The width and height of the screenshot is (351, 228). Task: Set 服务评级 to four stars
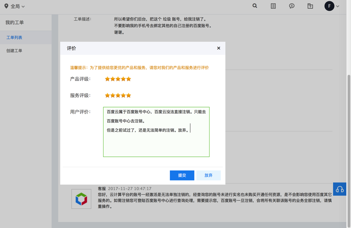123,96
